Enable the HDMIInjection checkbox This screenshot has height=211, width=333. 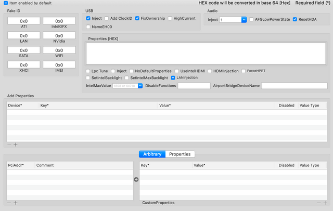(x=210, y=71)
